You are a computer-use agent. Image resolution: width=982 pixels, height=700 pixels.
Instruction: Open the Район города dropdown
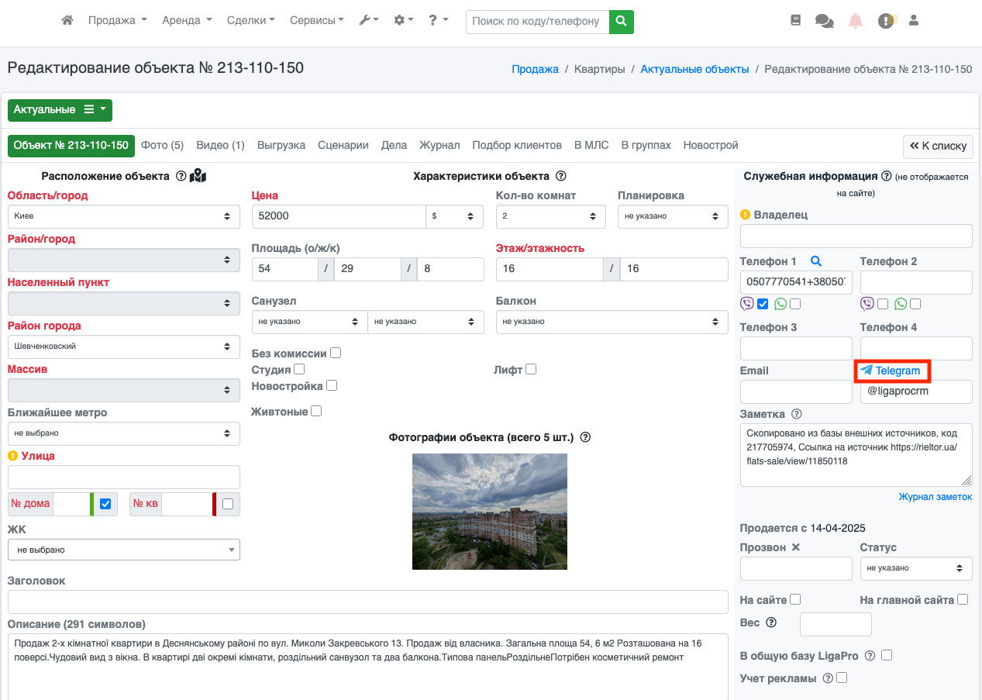[123, 347]
